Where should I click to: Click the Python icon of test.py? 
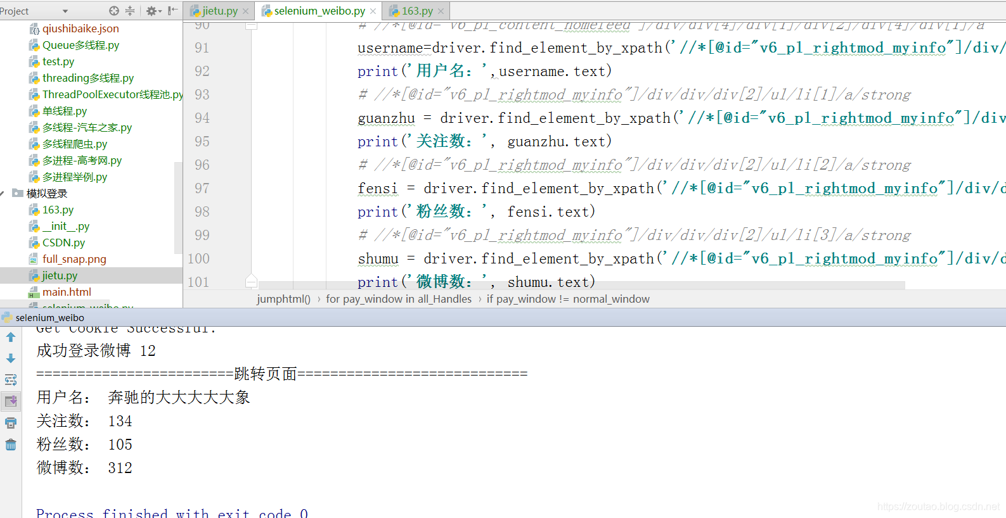pos(34,61)
